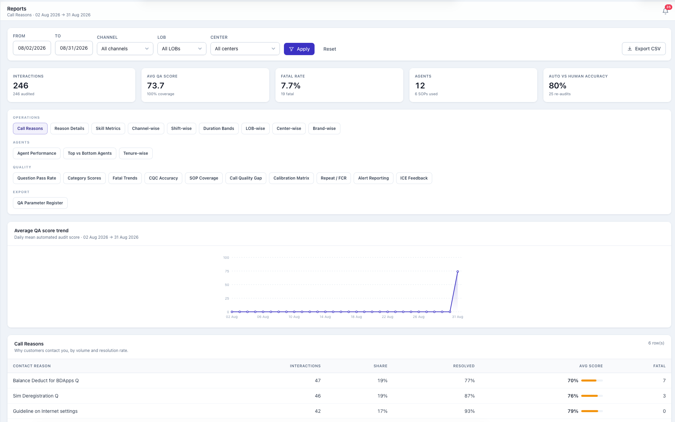
Task: Open the Duration Bands report
Action: click(219, 129)
